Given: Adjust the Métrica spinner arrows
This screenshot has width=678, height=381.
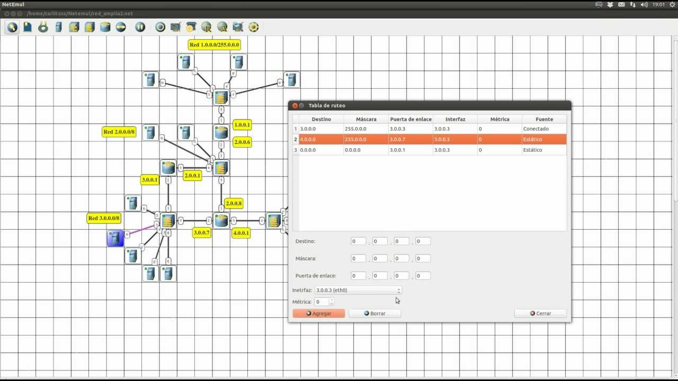Looking at the screenshot, I should pyautogui.click(x=332, y=302).
